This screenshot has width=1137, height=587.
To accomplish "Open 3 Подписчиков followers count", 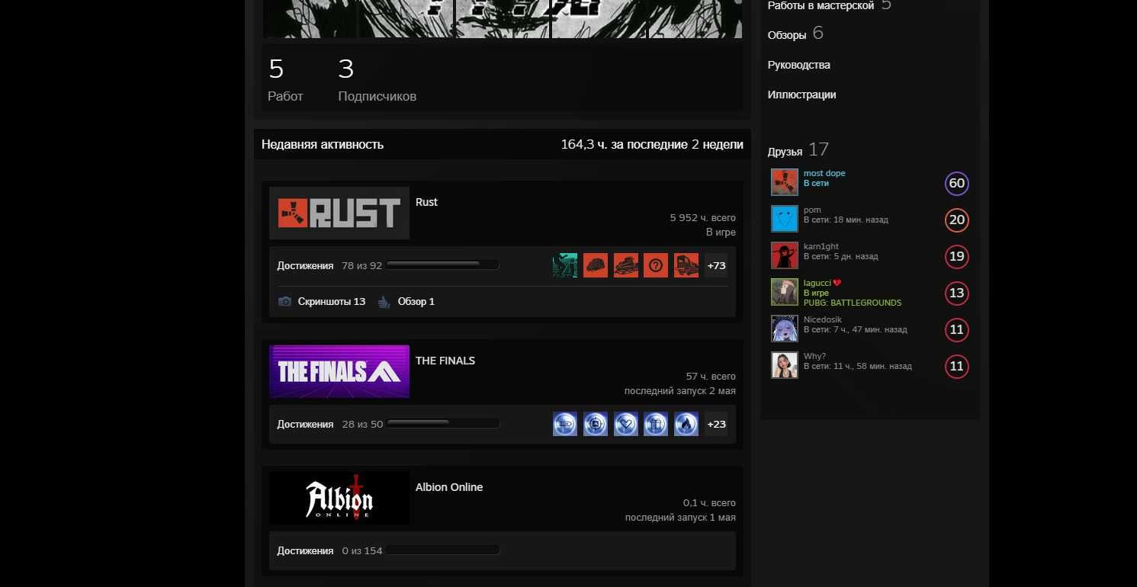I will click(x=377, y=80).
